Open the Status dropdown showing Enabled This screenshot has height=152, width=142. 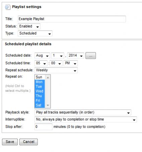click(29, 27)
